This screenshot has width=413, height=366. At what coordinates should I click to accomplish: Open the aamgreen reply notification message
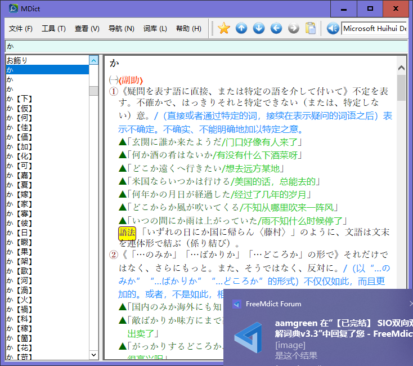click(344, 328)
